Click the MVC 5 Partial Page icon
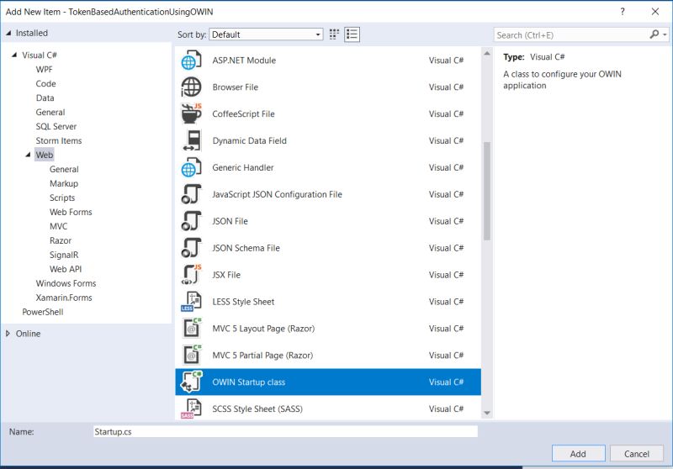The height and width of the screenshot is (469, 673). tap(192, 355)
